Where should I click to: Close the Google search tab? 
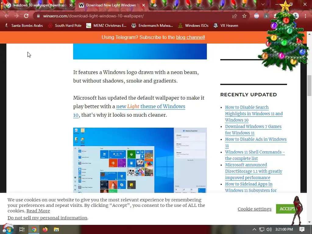(x=71, y=5)
